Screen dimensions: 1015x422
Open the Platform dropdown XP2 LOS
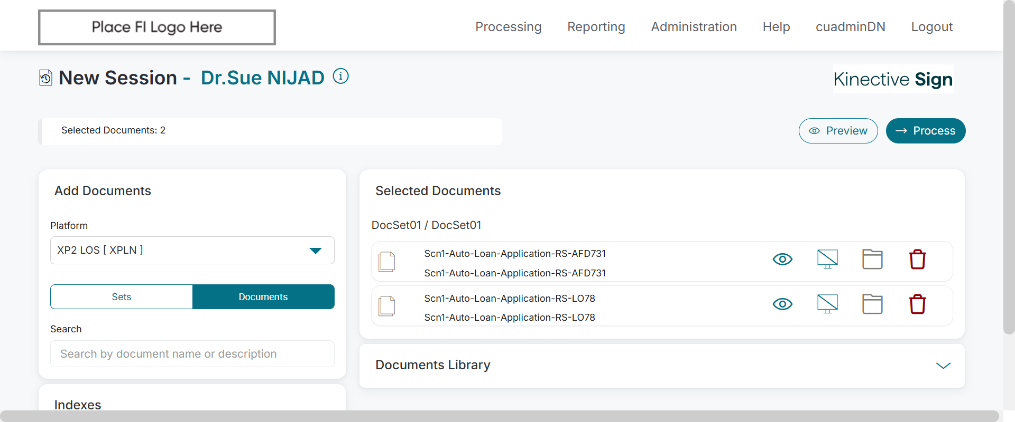click(x=192, y=251)
